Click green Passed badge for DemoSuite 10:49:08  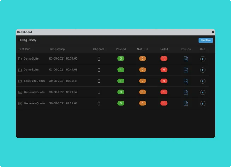[x=121, y=70]
